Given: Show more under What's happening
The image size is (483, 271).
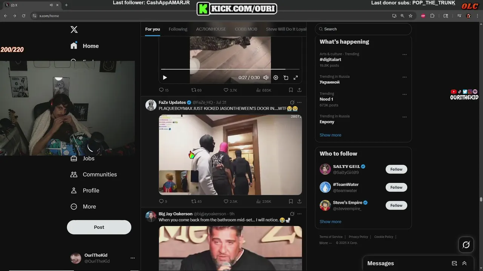Looking at the screenshot, I should point(330,135).
